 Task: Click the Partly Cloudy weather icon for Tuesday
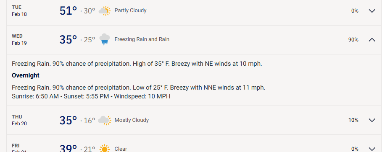[105, 11]
